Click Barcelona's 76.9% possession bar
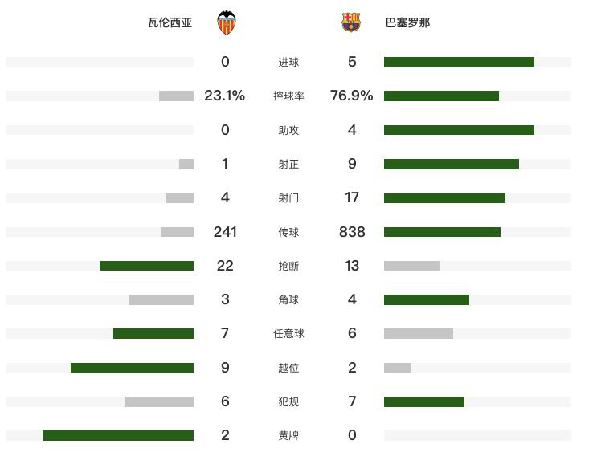The height and width of the screenshot is (452, 601). coord(441,96)
